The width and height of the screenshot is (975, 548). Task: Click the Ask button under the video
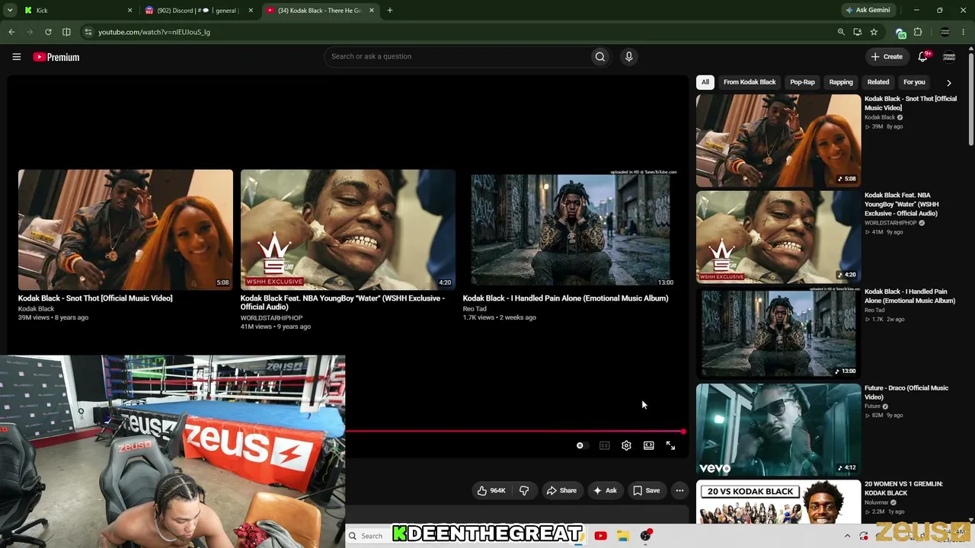tap(606, 491)
